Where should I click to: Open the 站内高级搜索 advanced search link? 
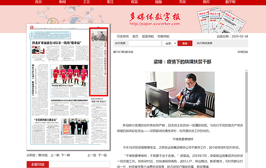[x=204, y=43]
